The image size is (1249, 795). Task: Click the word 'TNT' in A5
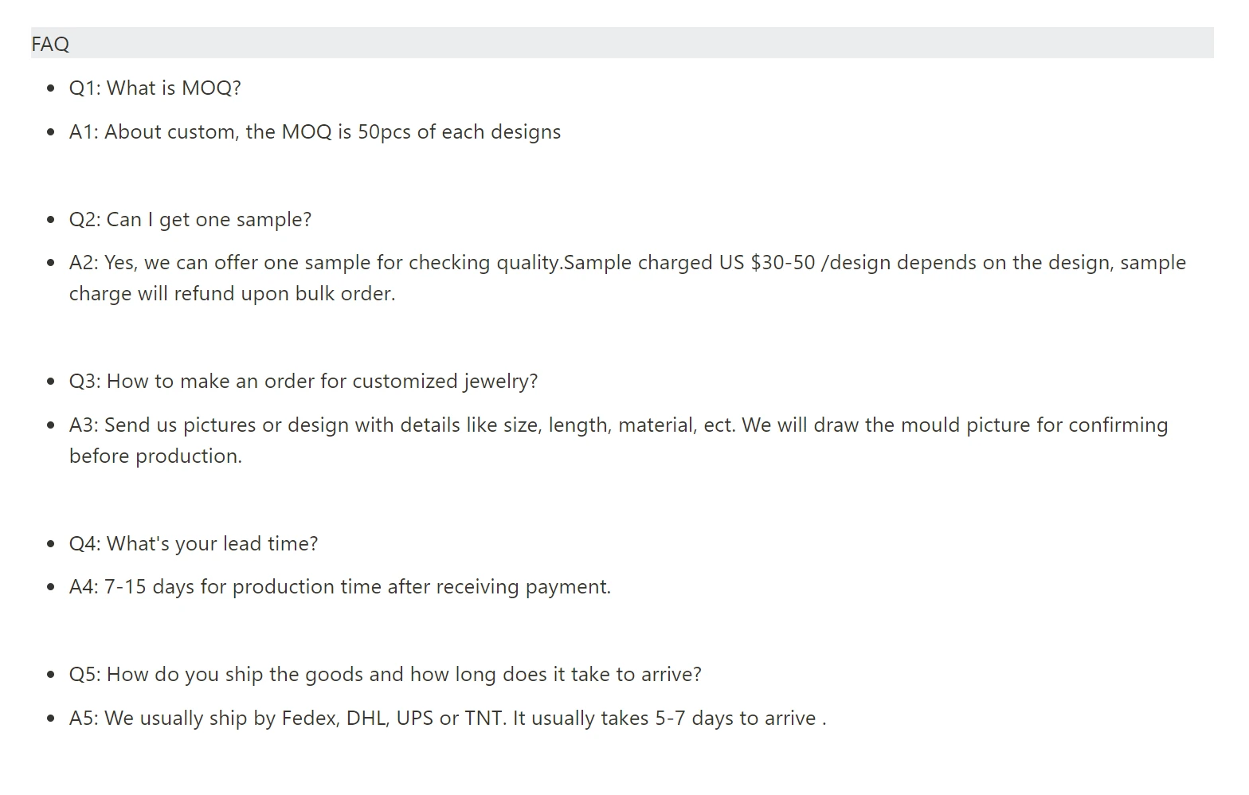484,718
